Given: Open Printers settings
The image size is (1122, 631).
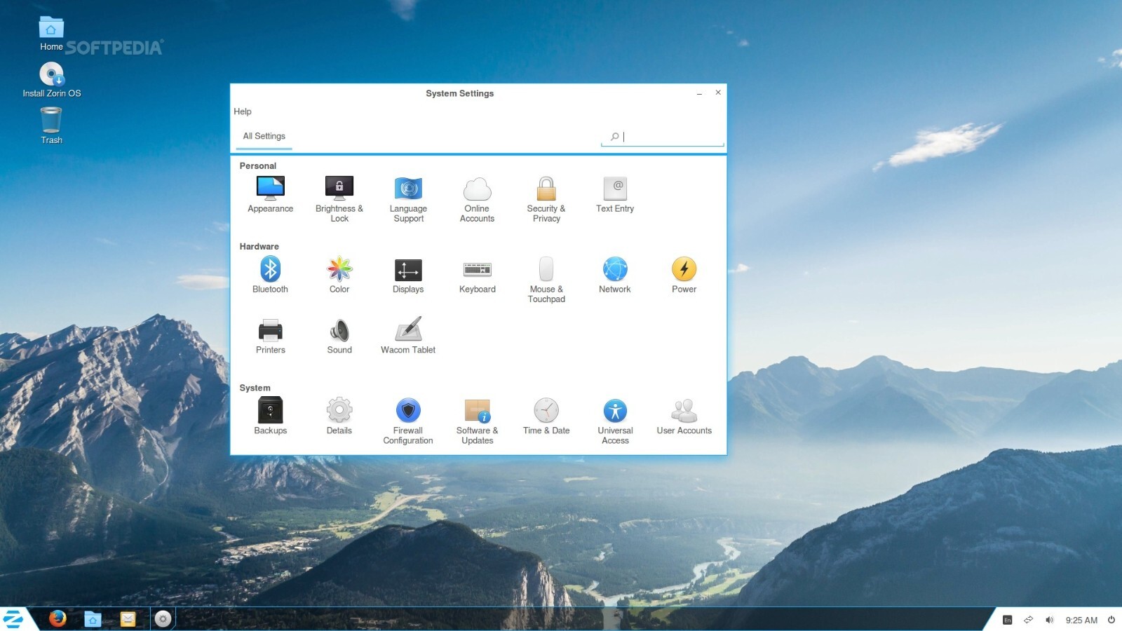Looking at the screenshot, I should (x=270, y=336).
